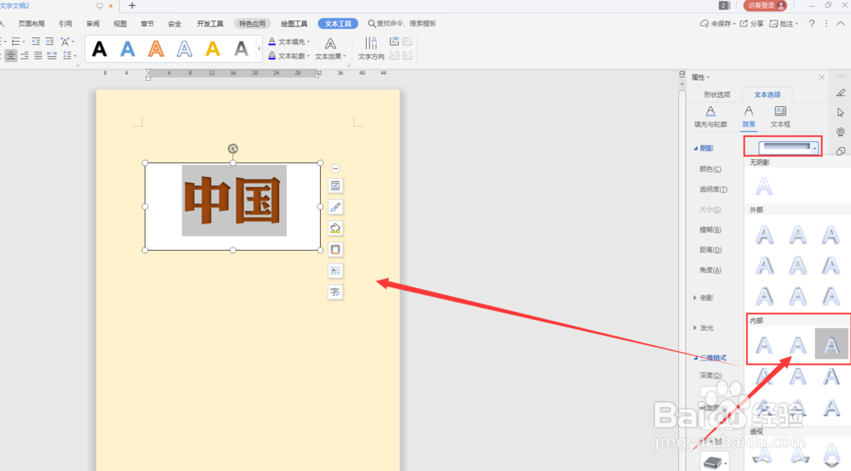Select the highlighted third inner shadow preset

[831, 344]
